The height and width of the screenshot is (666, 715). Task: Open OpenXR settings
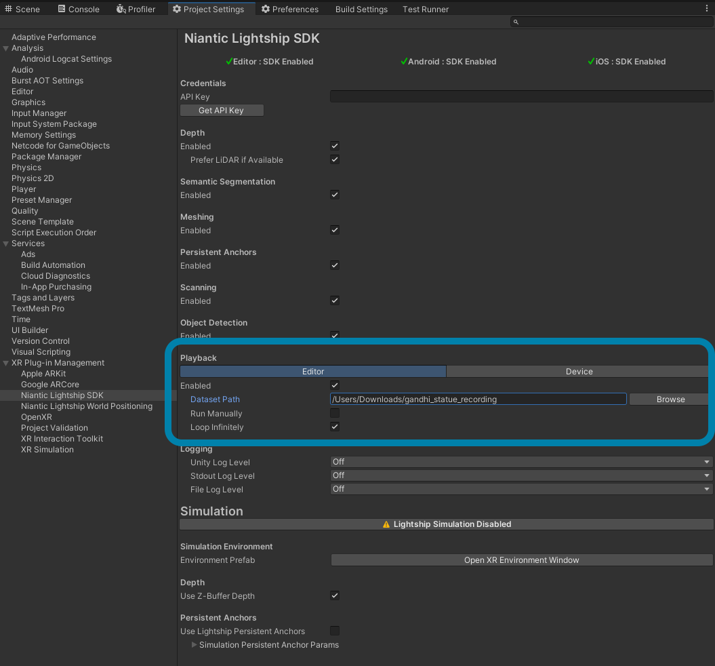[x=37, y=417]
